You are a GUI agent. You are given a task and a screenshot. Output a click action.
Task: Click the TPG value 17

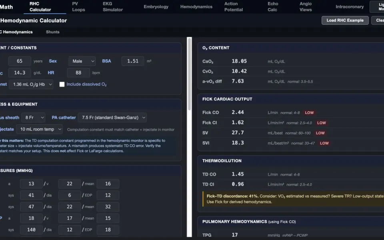click(x=235, y=235)
